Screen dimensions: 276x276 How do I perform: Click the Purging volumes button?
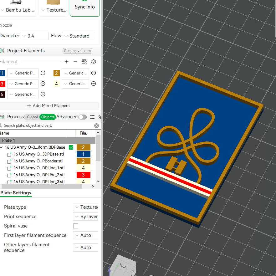(x=77, y=51)
